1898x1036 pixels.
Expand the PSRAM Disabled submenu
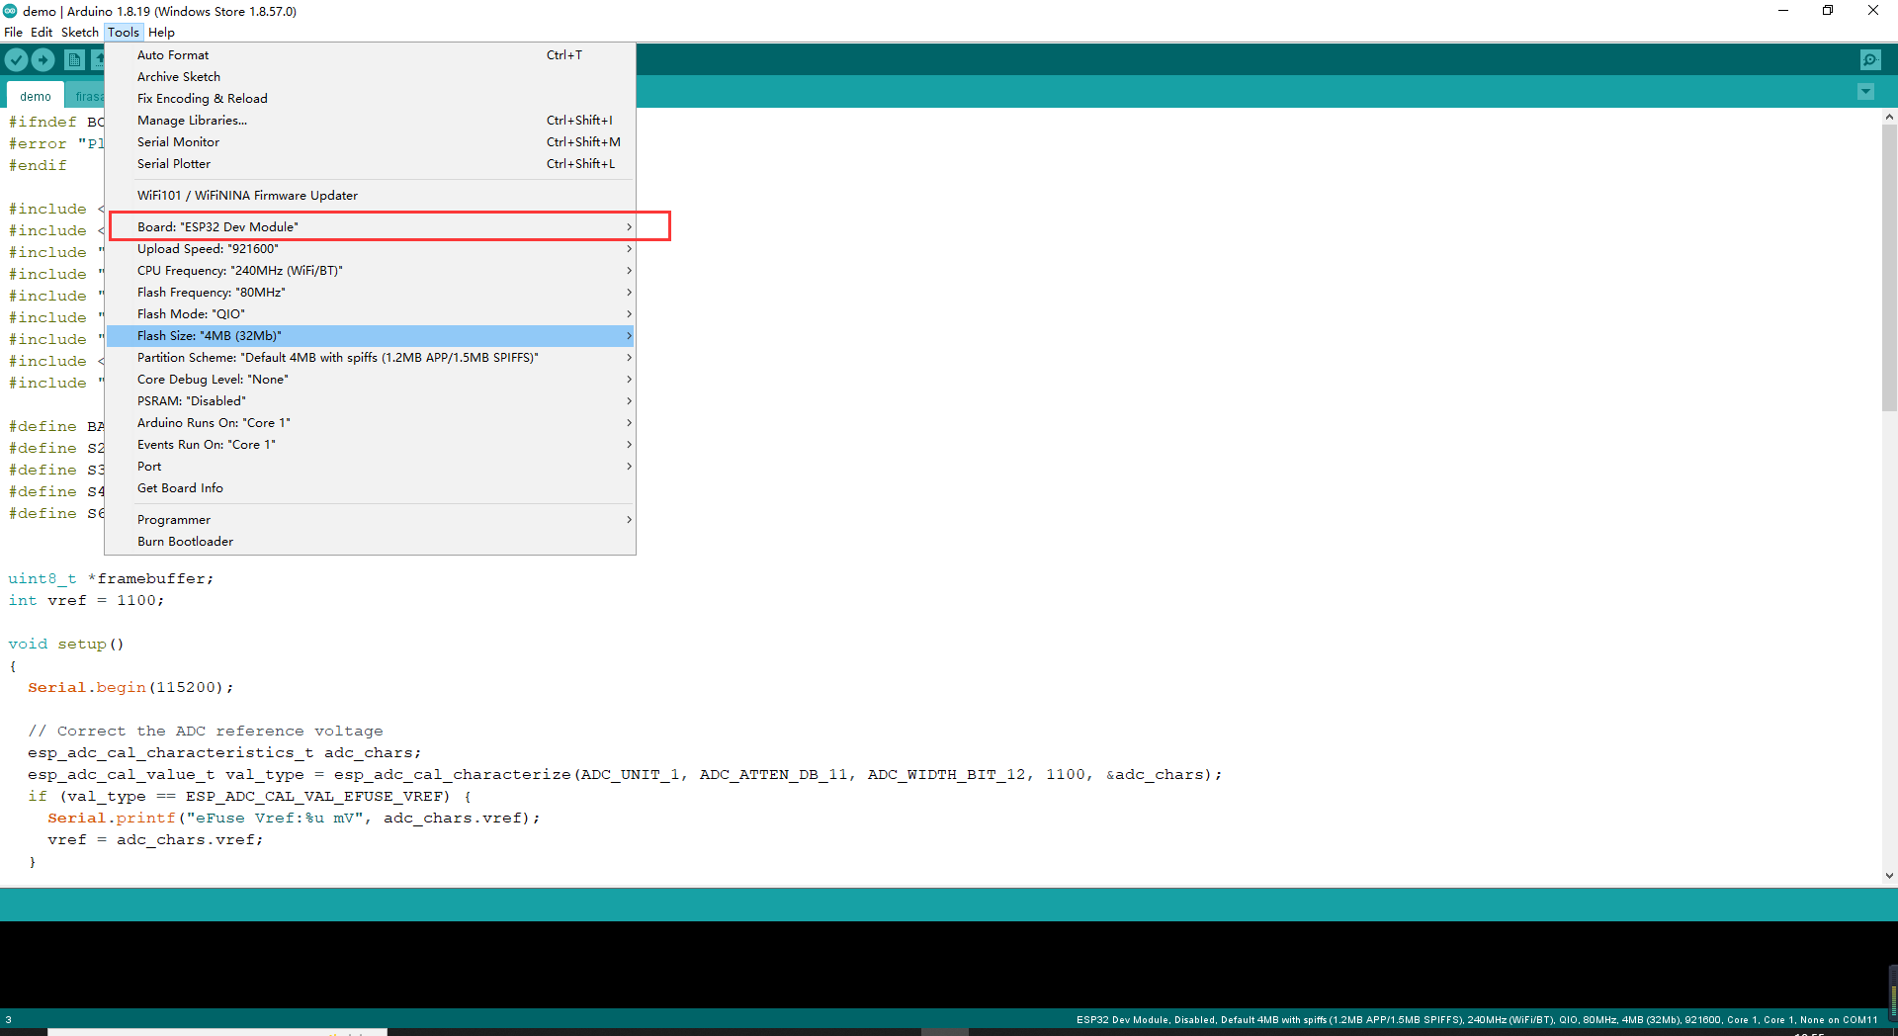tap(371, 401)
